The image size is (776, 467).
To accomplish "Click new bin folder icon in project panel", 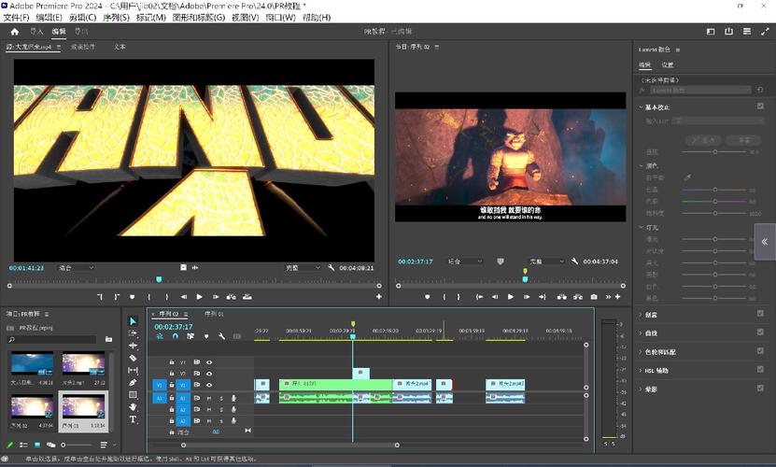I will click(x=108, y=339).
